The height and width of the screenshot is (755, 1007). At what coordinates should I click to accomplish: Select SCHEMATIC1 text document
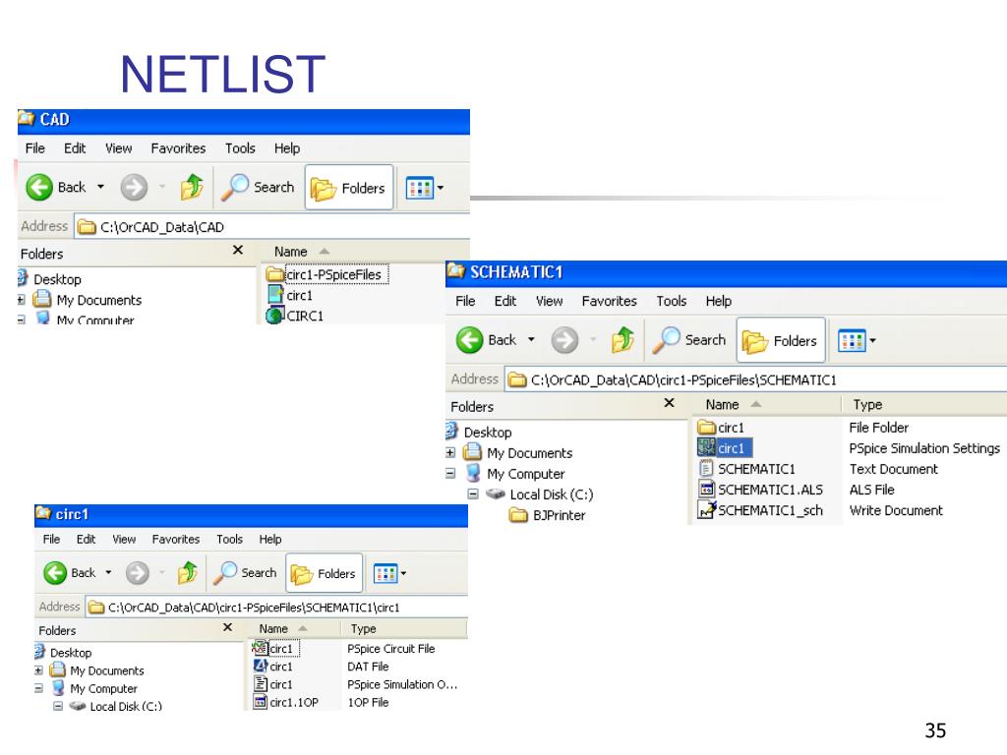[747, 469]
